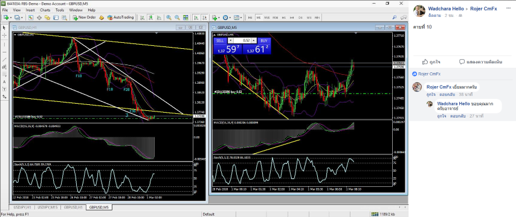Open the lot volume dropdown on M5 chart
The width and height of the screenshot is (516, 217).
[230, 40]
